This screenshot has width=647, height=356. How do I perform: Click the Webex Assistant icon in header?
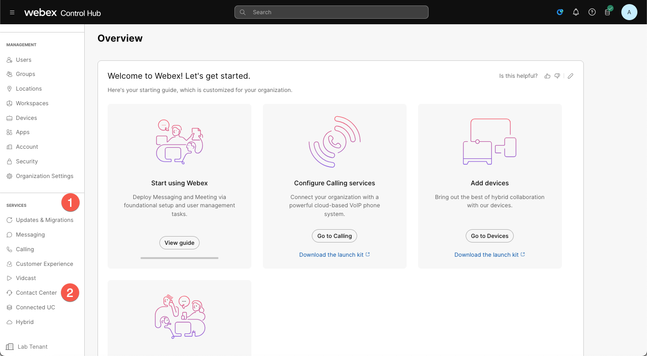[x=560, y=12]
